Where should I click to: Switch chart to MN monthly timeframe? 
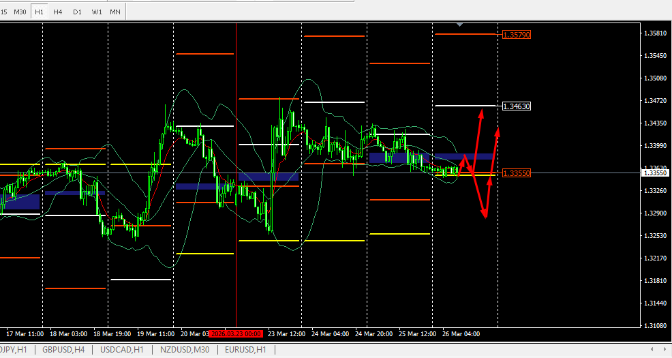tap(115, 12)
